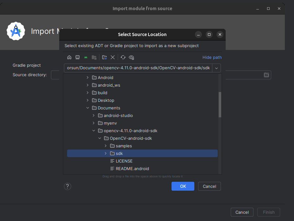
Task: Expand the sdk folder chevron
Action: tap(106, 153)
